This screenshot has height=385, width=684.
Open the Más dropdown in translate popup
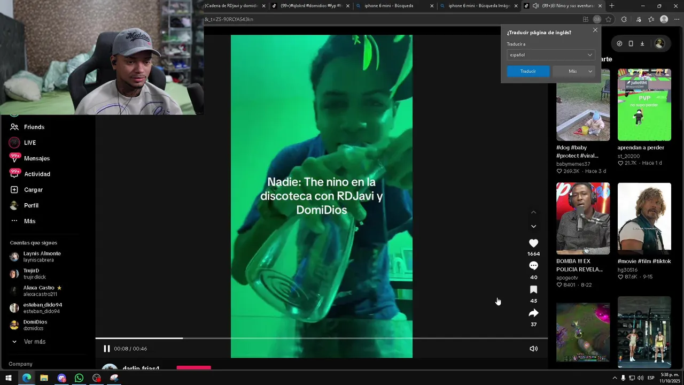(x=574, y=71)
